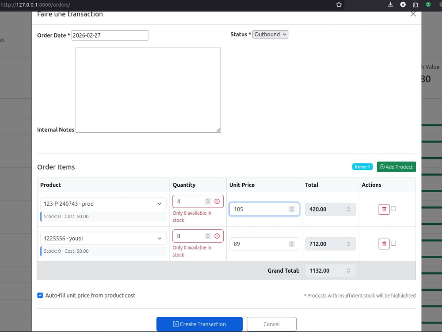This screenshot has height=332, width=442.
Task: Focus the total field showing 712.00
Action: (x=330, y=244)
